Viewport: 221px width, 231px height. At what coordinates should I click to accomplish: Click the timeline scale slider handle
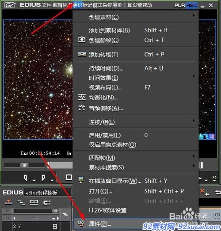56,211
